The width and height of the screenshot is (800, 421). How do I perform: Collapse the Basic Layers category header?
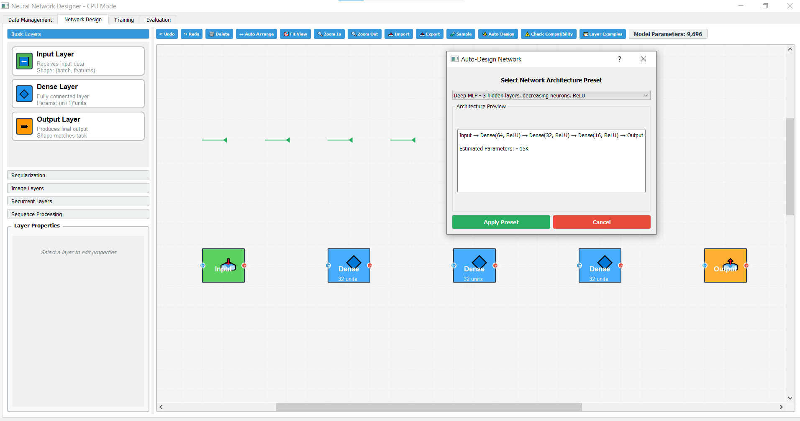[x=78, y=34]
